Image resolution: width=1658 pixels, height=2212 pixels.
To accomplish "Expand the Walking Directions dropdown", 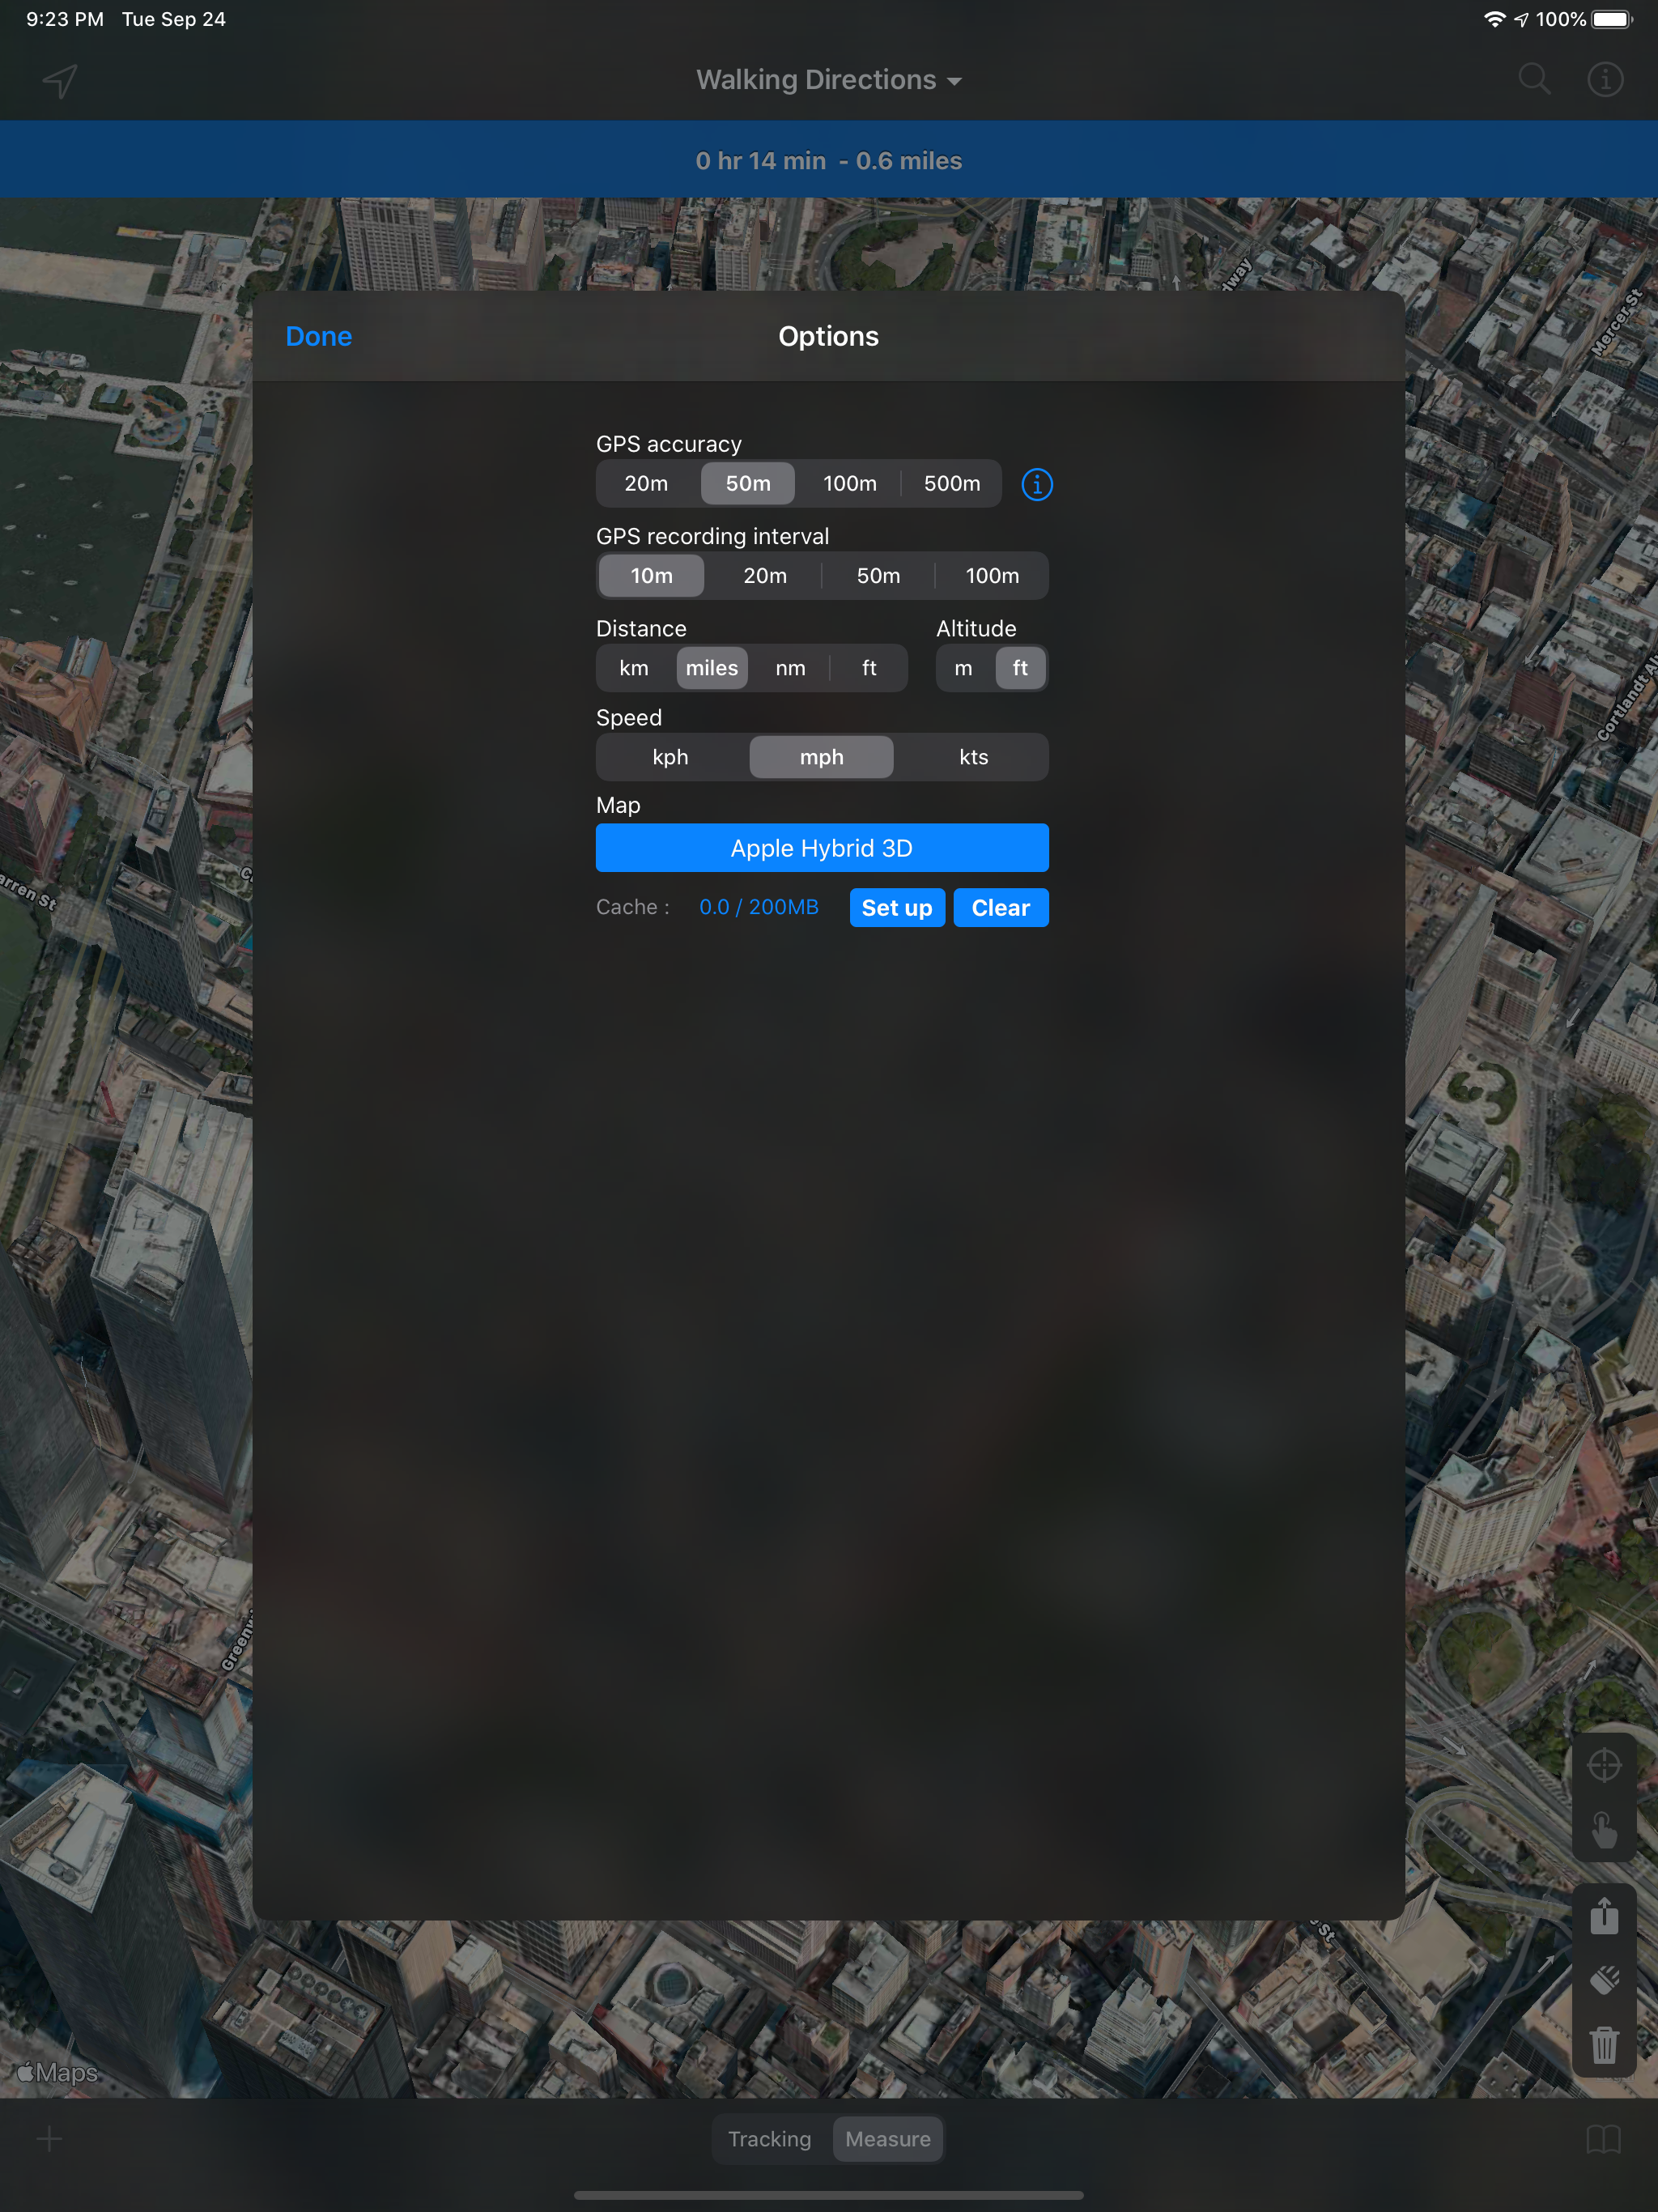I will point(828,80).
